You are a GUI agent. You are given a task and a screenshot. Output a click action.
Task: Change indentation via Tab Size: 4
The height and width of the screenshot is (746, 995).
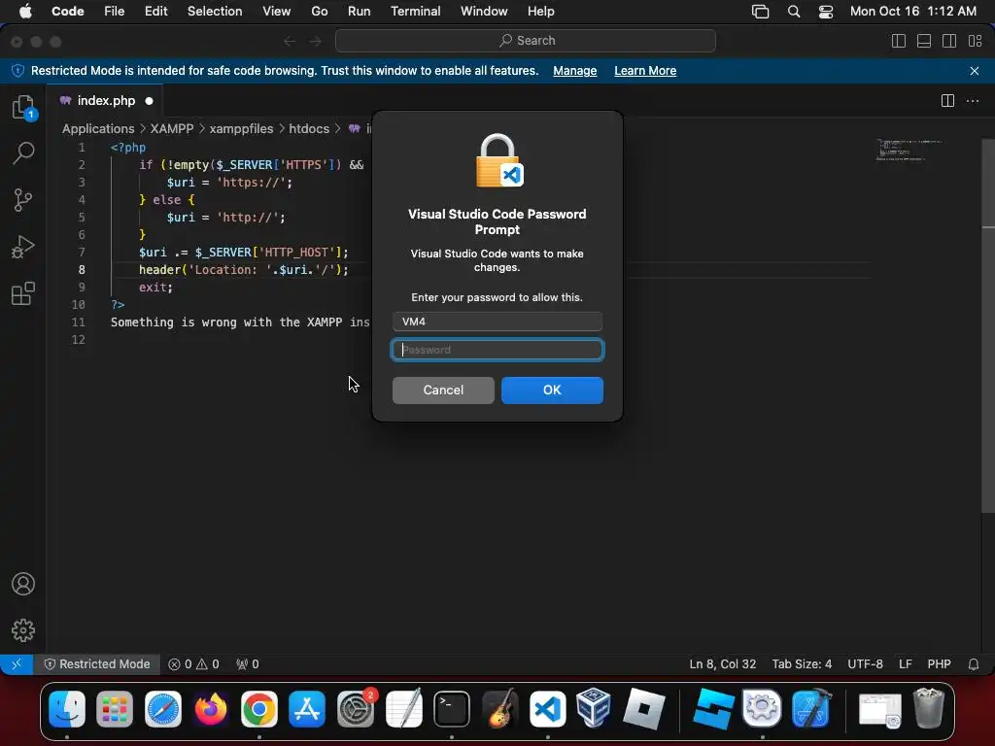tap(802, 664)
